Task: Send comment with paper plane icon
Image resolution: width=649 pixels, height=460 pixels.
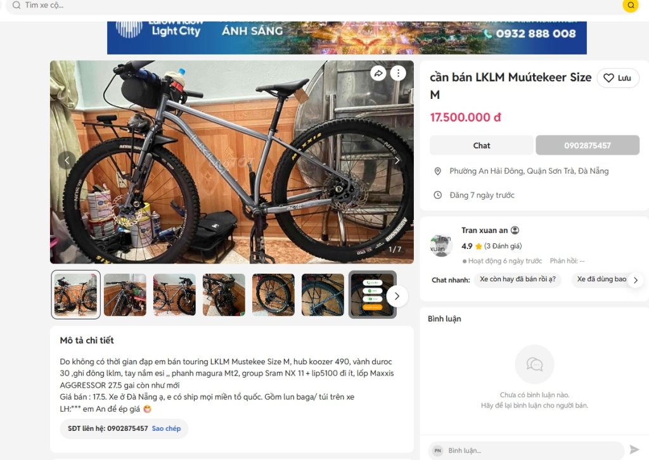Action: [634, 449]
